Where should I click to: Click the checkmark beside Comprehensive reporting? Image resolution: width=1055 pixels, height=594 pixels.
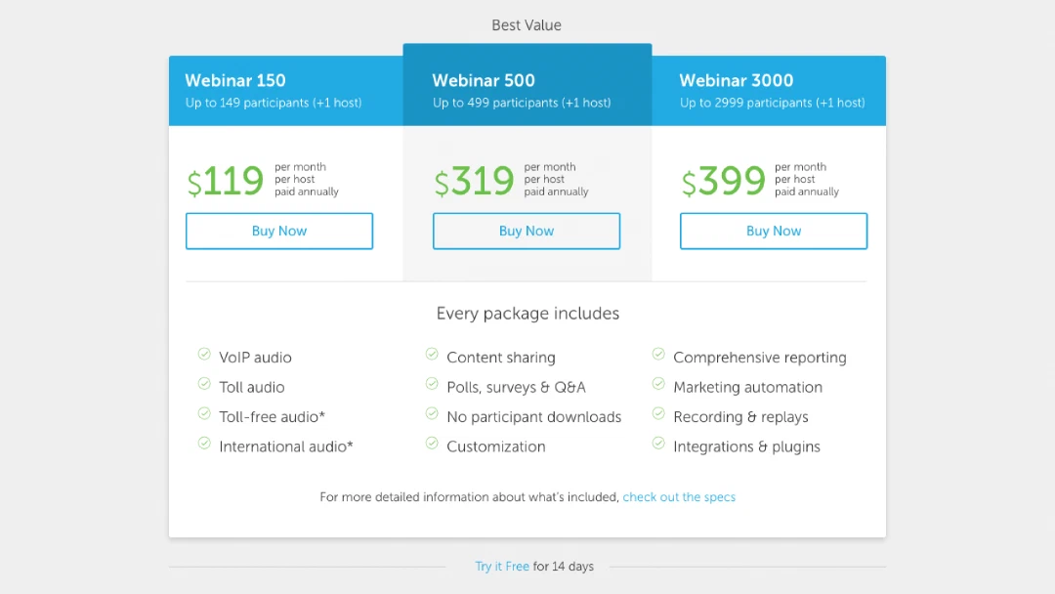point(658,355)
